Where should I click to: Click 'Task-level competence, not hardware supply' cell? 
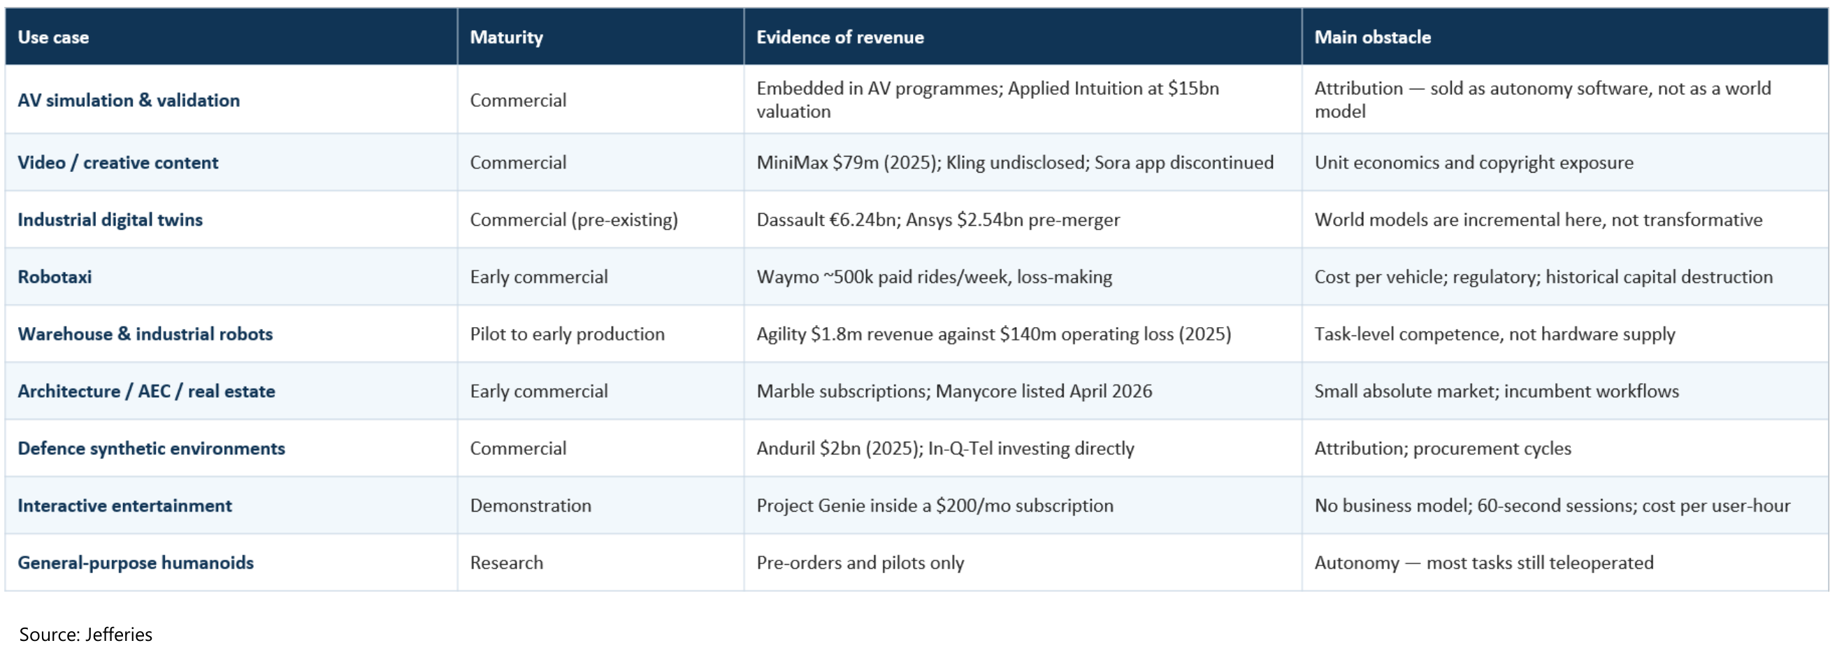pos(1565,333)
